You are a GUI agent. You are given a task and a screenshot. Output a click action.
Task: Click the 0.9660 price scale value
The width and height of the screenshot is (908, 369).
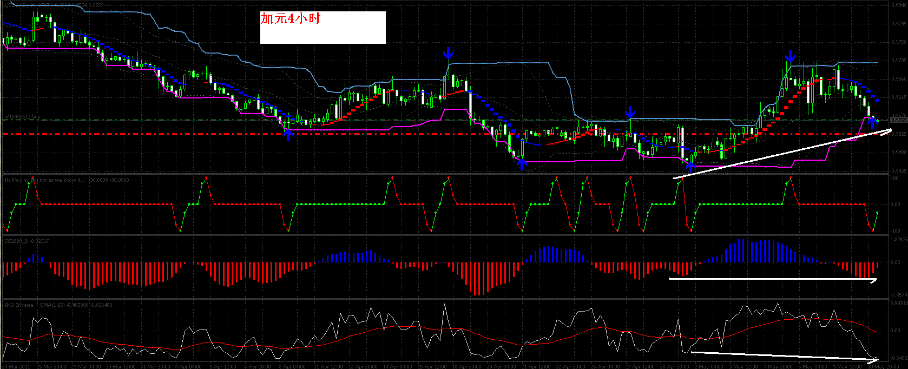pos(898,79)
